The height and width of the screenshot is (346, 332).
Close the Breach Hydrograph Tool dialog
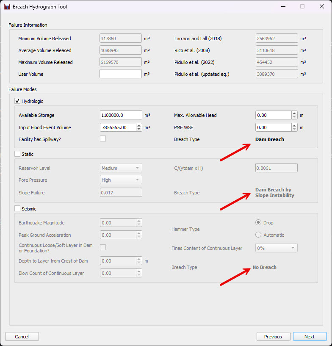pyautogui.click(x=321, y=7)
